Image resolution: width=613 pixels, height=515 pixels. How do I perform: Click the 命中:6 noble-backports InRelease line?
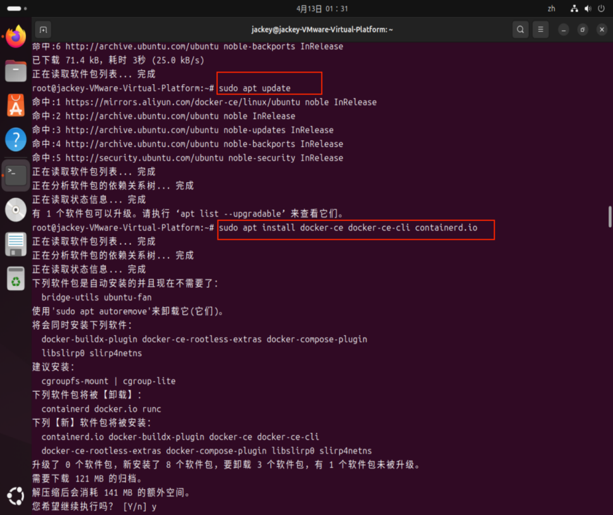point(187,46)
